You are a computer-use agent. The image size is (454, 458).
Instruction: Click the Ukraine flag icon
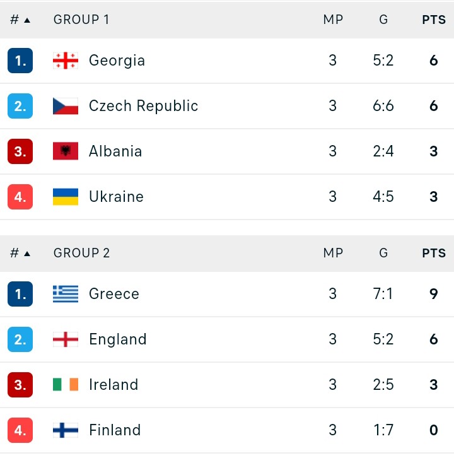[x=66, y=197]
